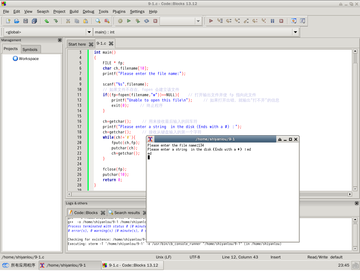
Task: Switch to the Search results log tab
Action: [x=127, y=213]
